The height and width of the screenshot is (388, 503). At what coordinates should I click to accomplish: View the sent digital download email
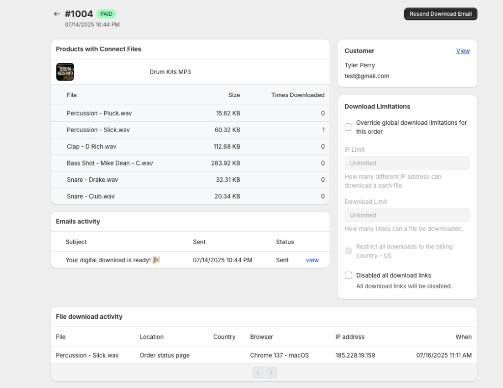(x=312, y=260)
